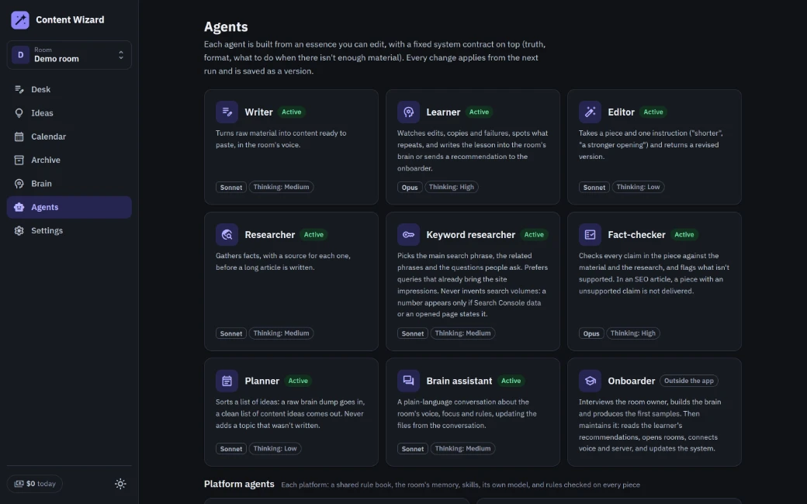
Task: Click the Planner calendar icon
Action: point(227,381)
